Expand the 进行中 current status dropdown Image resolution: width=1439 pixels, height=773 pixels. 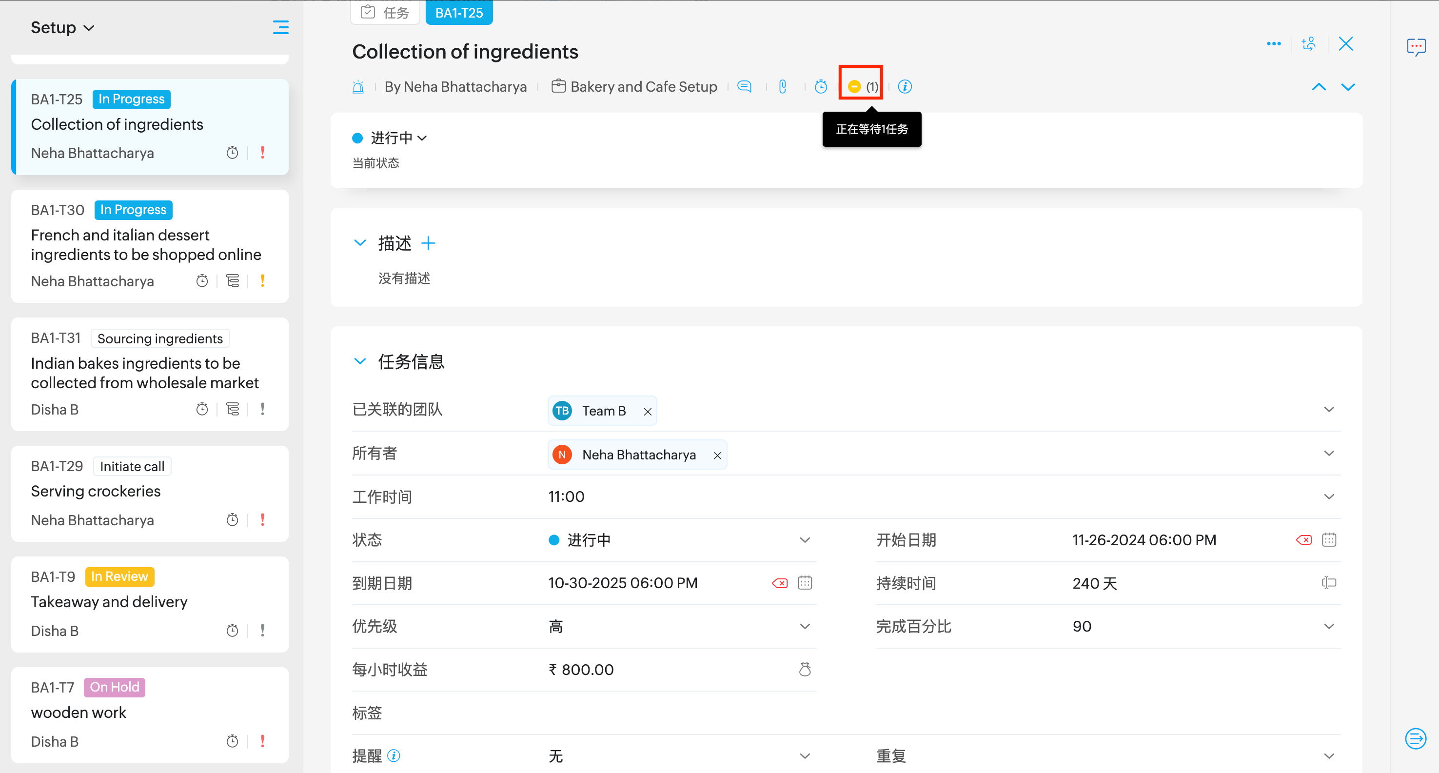tap(397, 138)
